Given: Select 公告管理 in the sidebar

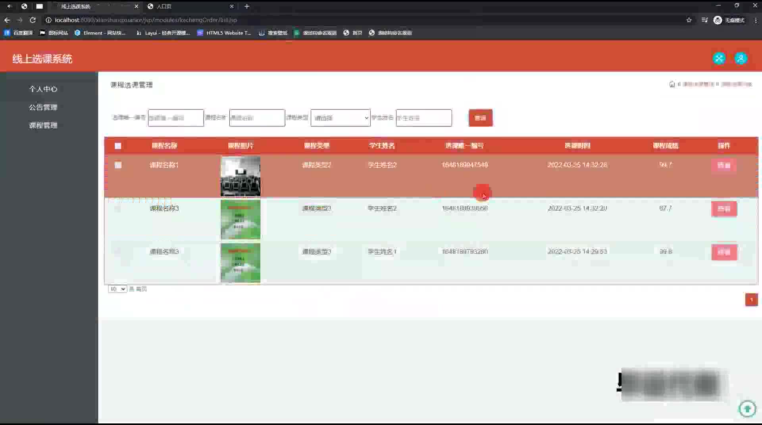Looking at the screenshot, I should click(x=43, y=107).
